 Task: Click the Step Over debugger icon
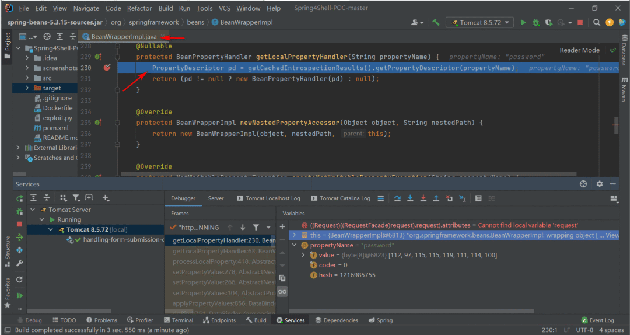point(397,198)
